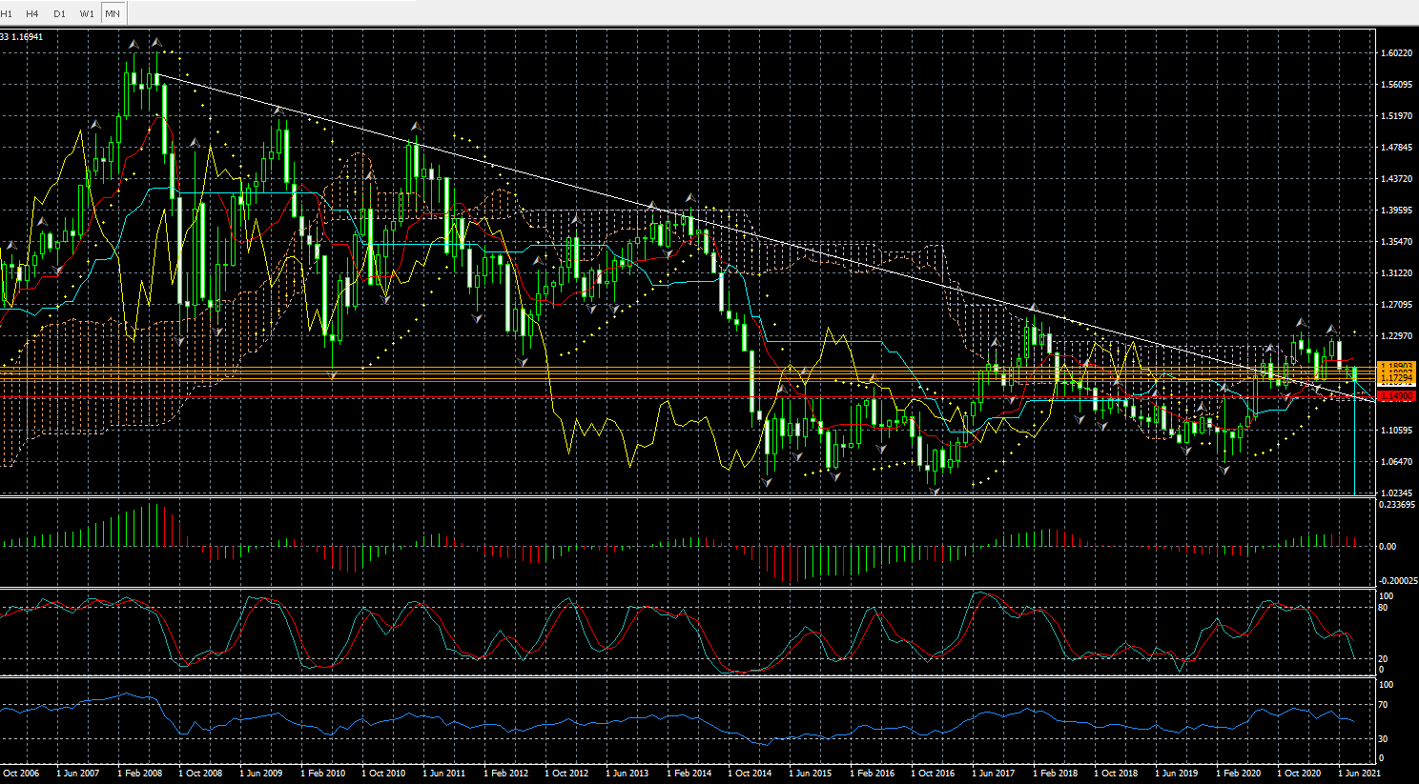Screen dimensions: 1419x784
Task: Click the 1 Feb 2020 date label
Action: pyautogui.click(x=1238, y=774)
